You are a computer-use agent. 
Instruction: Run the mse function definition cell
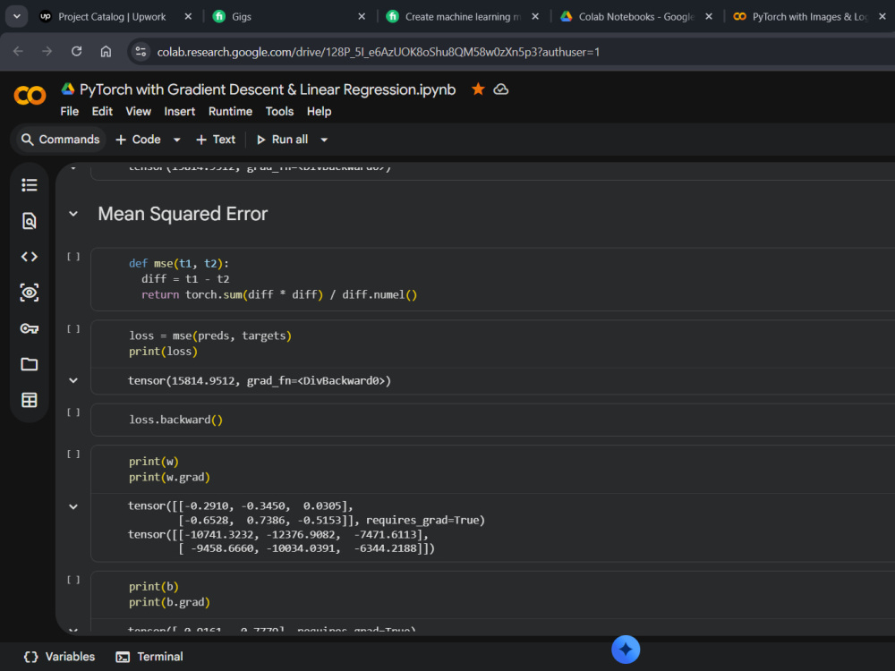click(73, 257)
